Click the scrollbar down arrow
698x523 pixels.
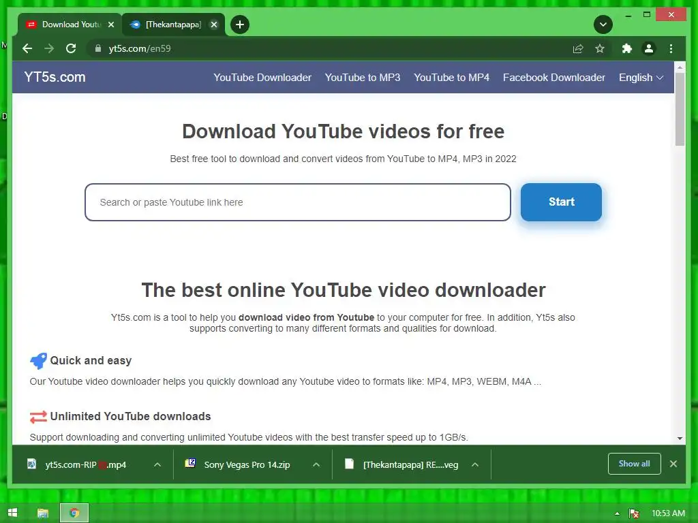(680, 439)
